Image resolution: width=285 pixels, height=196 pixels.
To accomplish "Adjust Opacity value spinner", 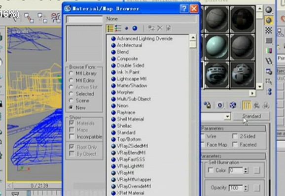I will pyautogui.click(x=246, y=188).
